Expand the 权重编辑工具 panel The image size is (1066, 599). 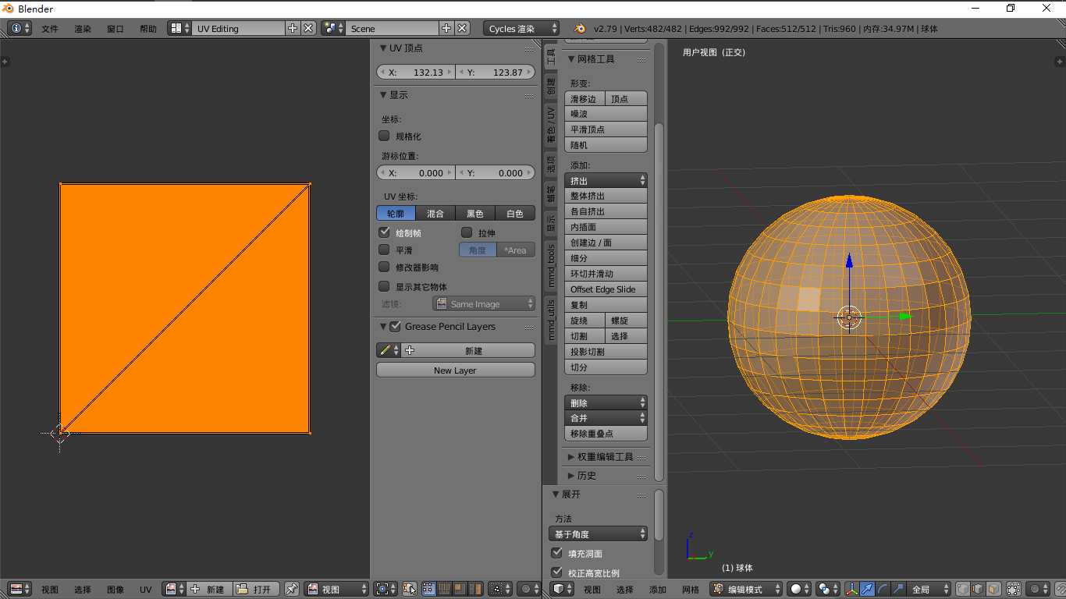(606, 456)
